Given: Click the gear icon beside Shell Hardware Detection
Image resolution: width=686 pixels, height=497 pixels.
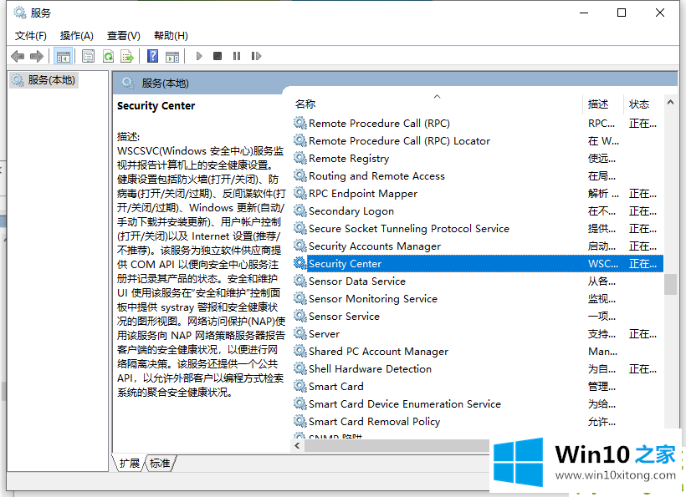Looking at the screenshot, I should tap(300, 368).
